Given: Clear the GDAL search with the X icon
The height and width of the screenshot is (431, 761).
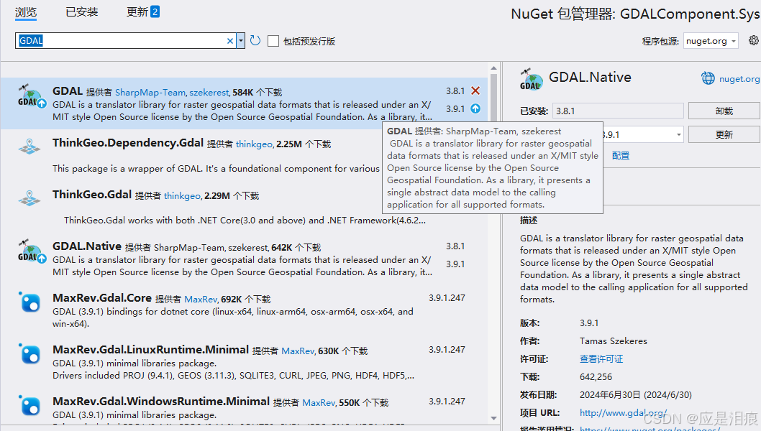Looking at the screenshot, I should coord(229,41).
